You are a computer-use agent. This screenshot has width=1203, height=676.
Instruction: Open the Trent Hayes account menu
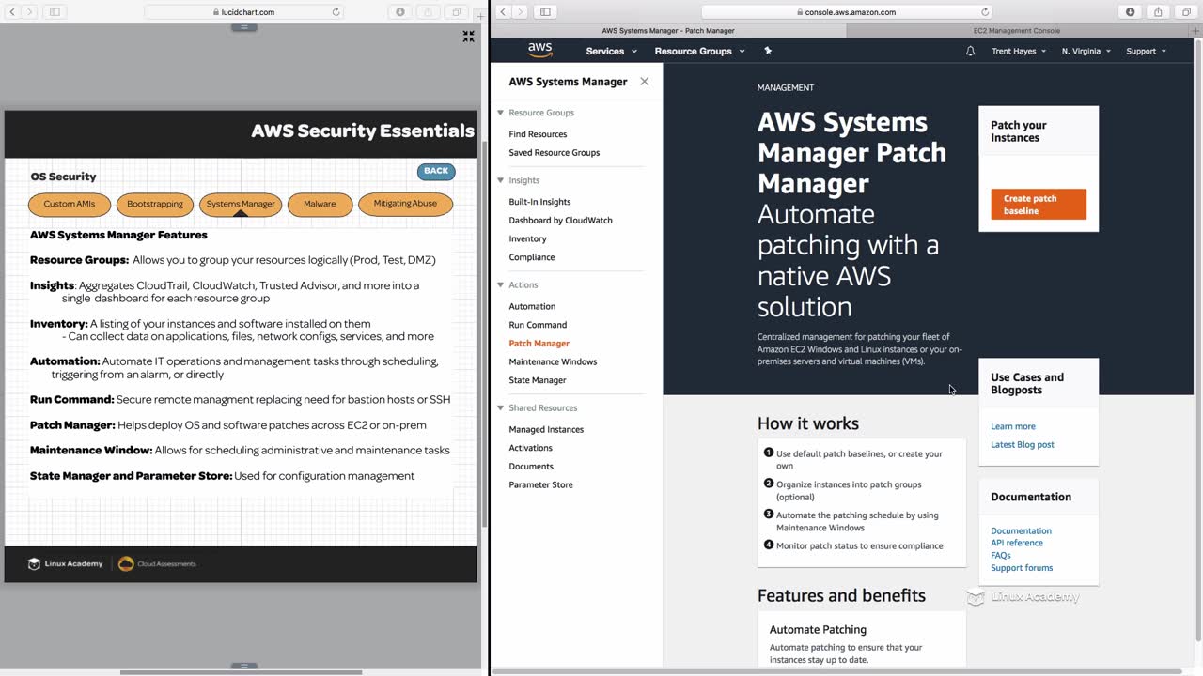click(1019, 51)
